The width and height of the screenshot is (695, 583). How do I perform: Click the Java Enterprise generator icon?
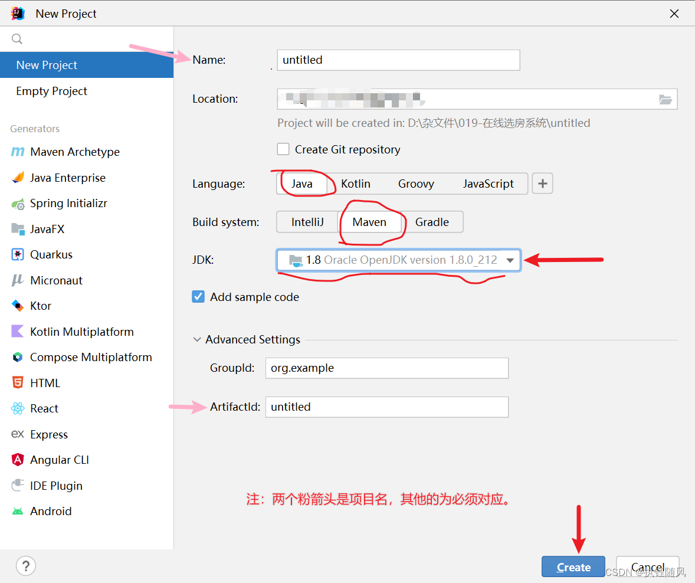pyautogui.click(x=18, y=178)
